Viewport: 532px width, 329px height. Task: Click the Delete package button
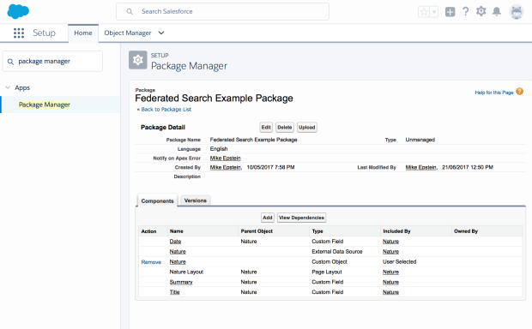tap(285, 128)
